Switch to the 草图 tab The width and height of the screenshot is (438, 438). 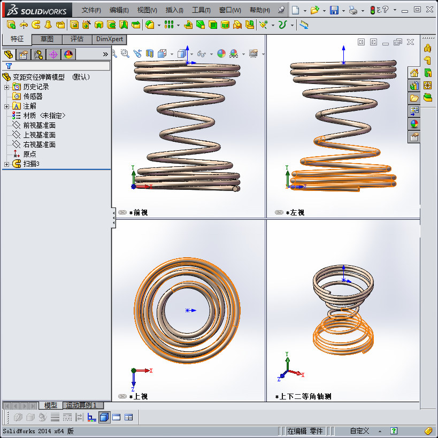47,39
